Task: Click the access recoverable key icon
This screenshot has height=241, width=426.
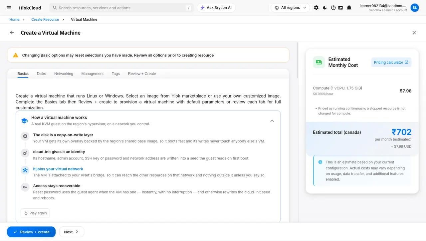Action: click(25, 187)
